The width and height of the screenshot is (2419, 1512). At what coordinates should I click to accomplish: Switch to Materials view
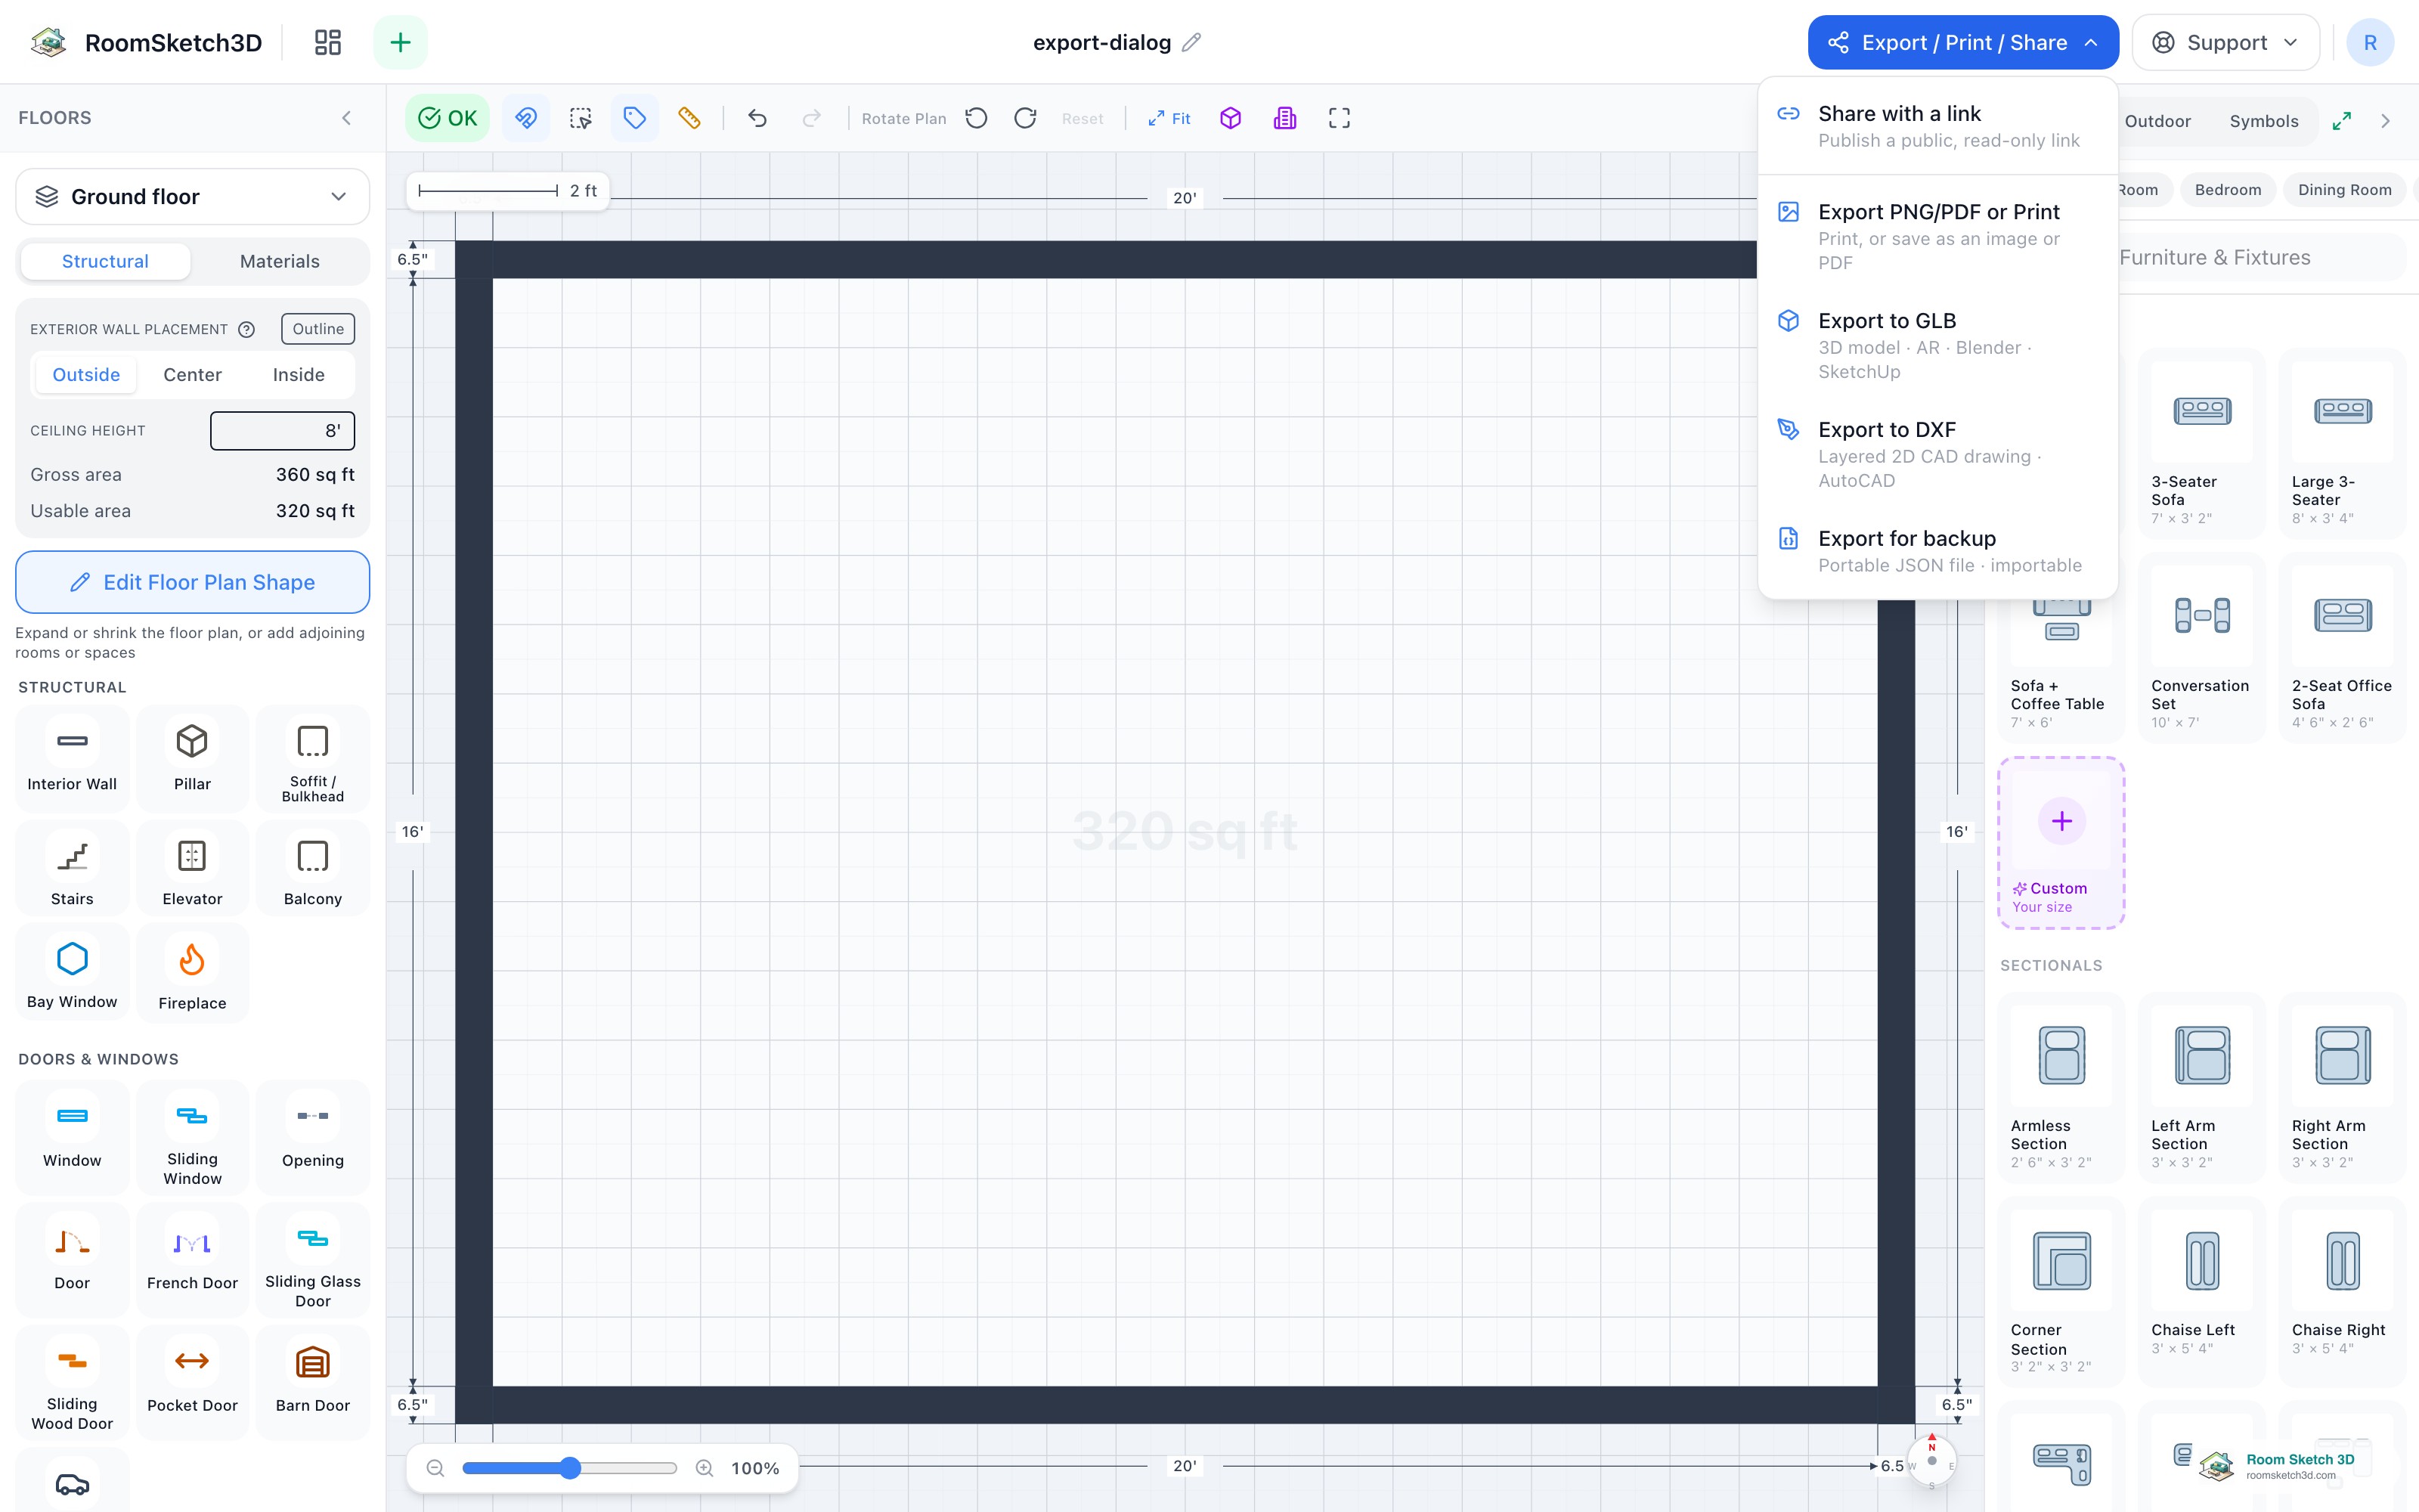280,261
